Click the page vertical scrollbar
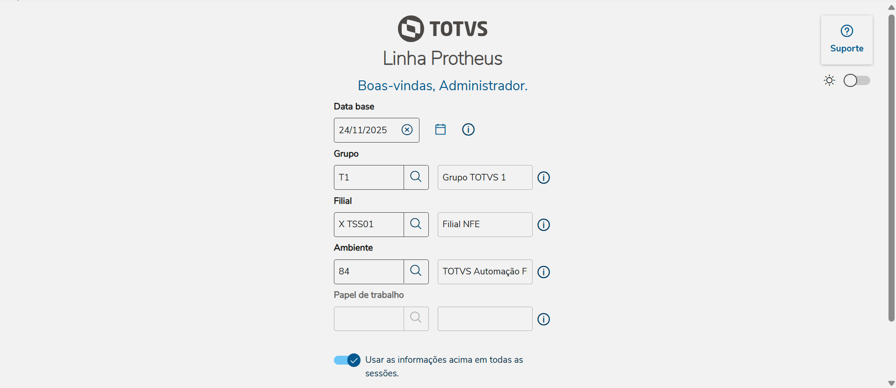The image size is (896, 388). point(891,168)
